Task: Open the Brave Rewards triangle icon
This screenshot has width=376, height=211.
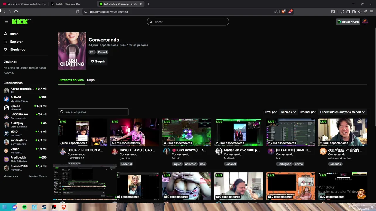Action: click(290, 11)
